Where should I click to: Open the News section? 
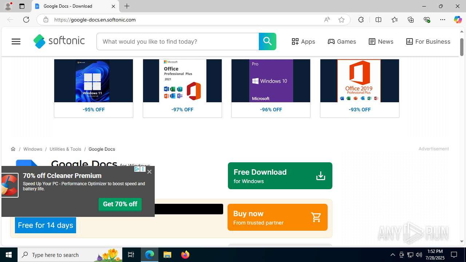(x=381, y=41)
